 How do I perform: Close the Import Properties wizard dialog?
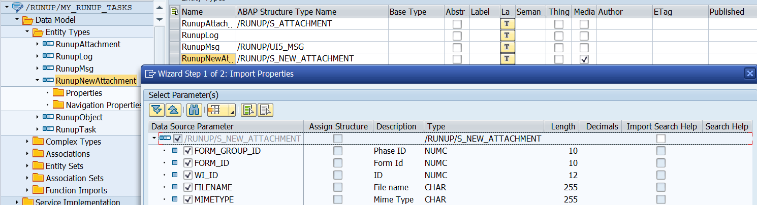[749, 74]
